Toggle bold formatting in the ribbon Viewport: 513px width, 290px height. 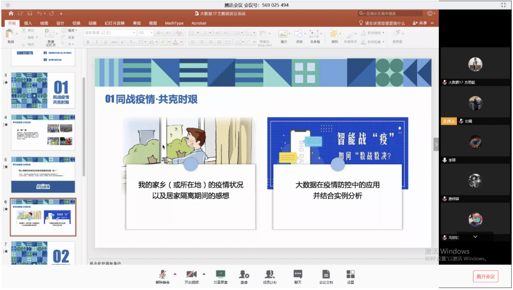pos(88,42)
